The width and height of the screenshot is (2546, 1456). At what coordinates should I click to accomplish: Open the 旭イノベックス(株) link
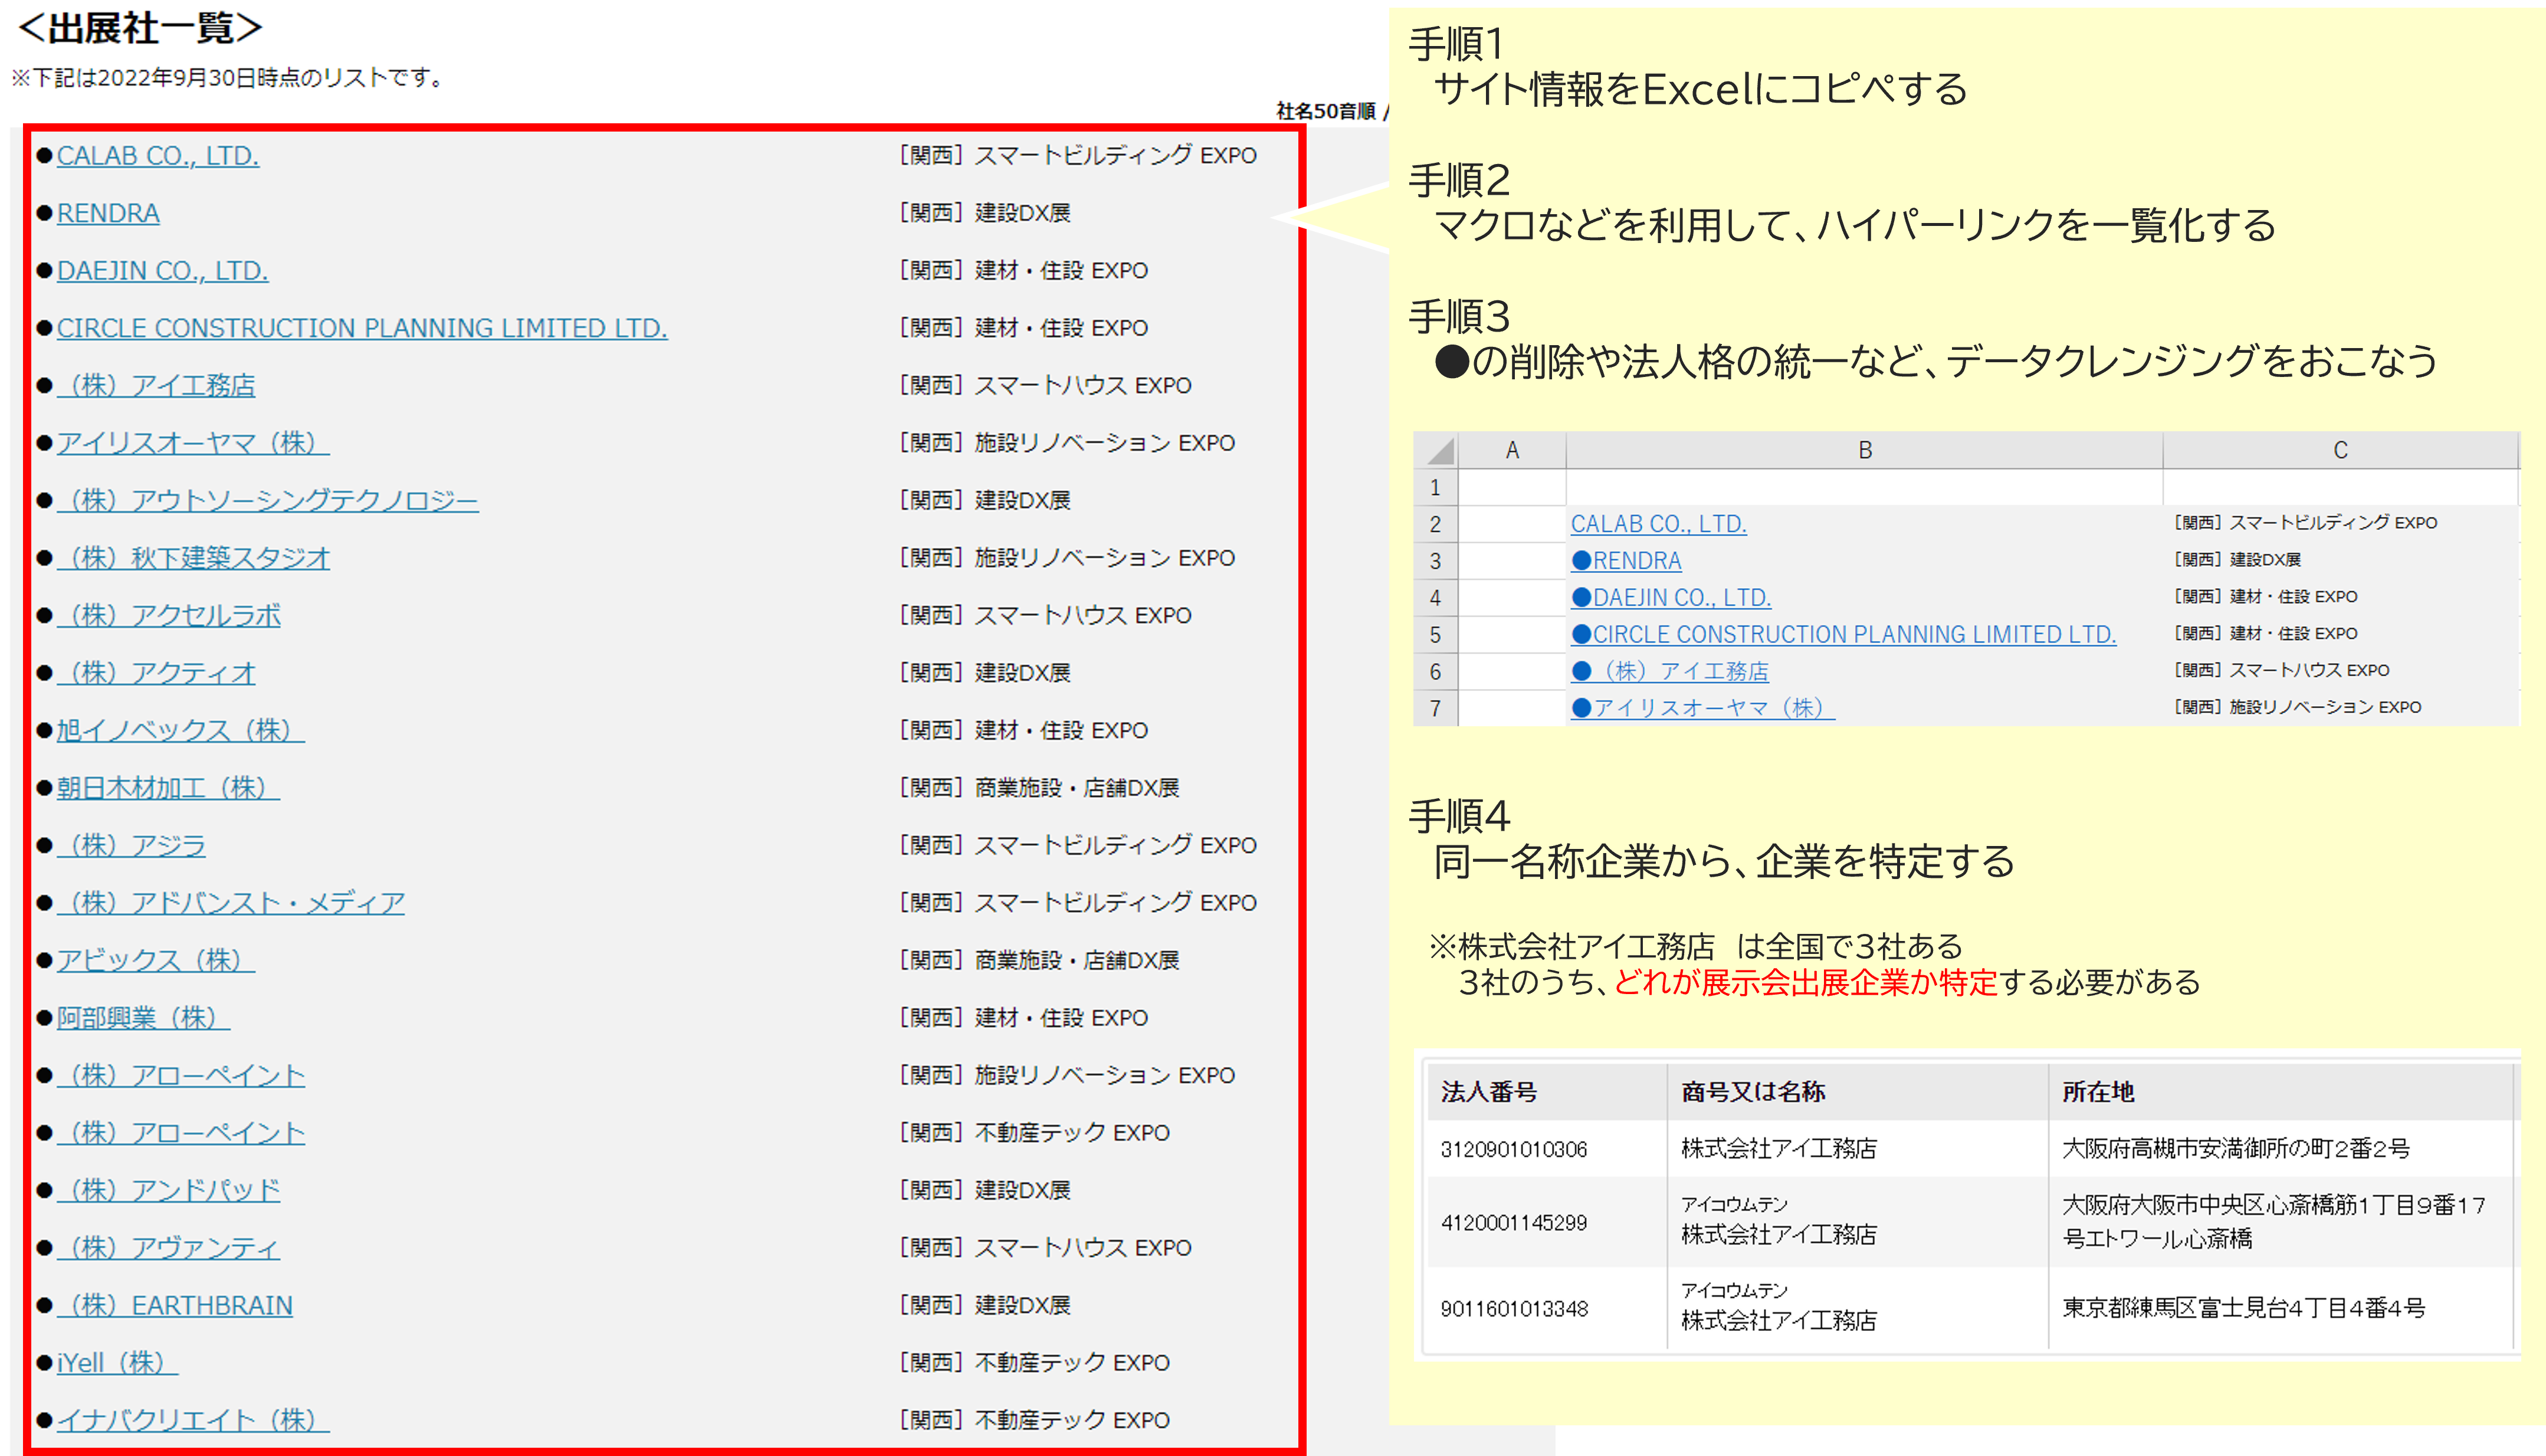(180, 730)
